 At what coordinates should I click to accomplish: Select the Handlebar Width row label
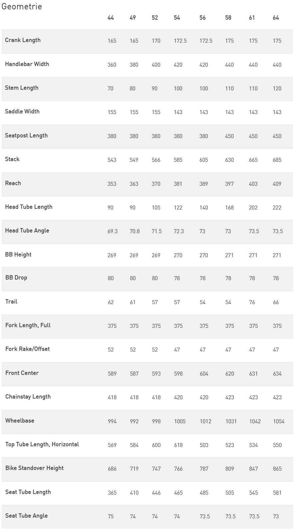point(27,64)
